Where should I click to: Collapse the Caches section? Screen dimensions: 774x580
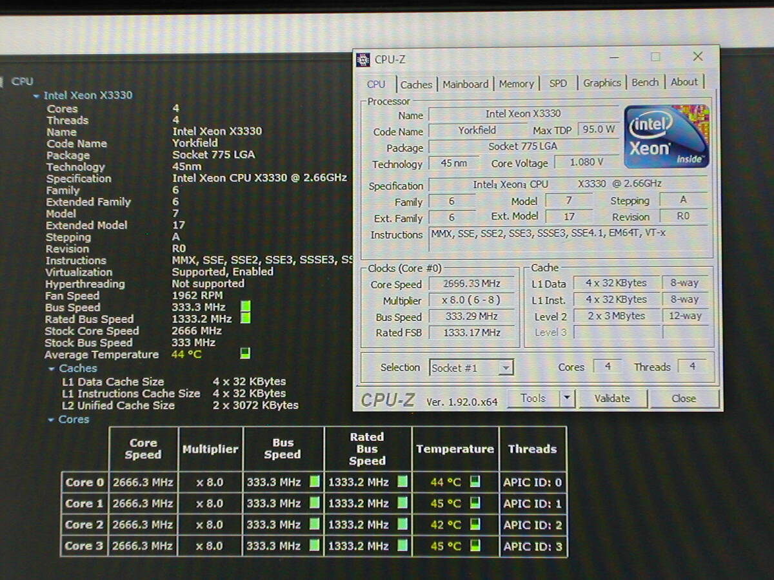(52, 369)
